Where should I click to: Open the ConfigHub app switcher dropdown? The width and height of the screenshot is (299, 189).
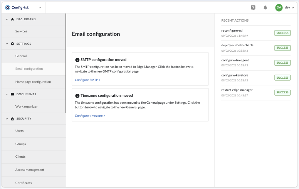point(40,7)
